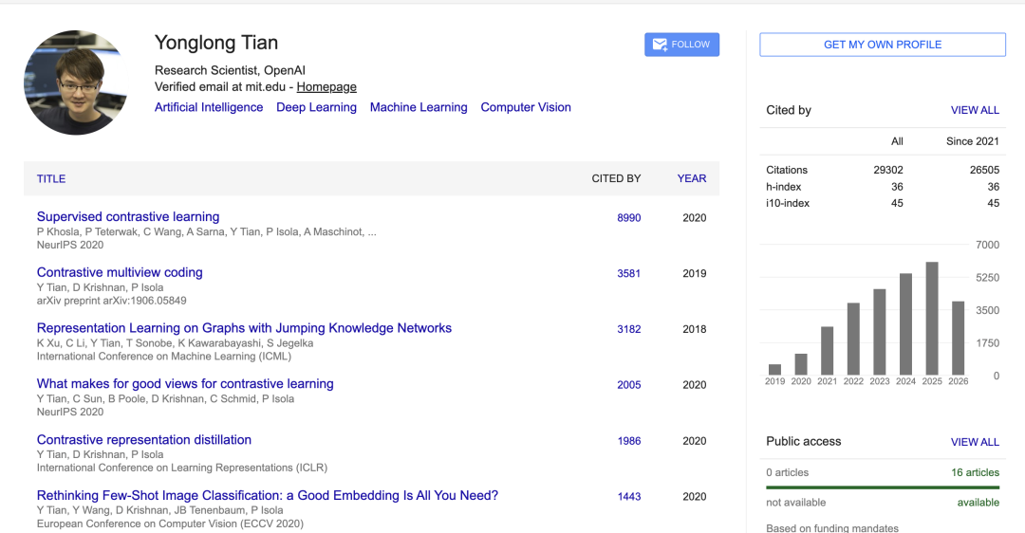View the 3182 citations list
This screenshot has width=1025, height=533.
(629, 329)
